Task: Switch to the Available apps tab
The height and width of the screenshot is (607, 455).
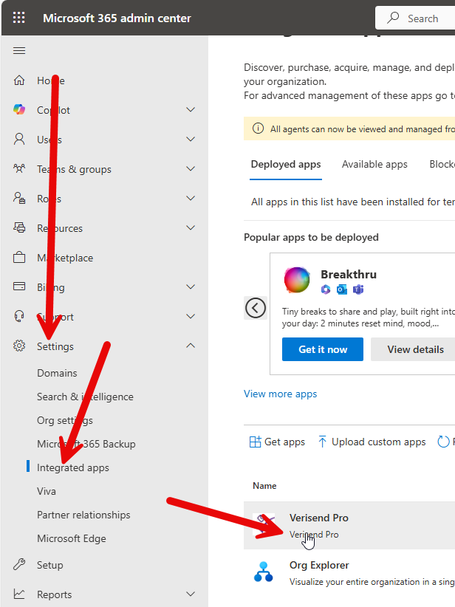Action: (x=374, y=165)
